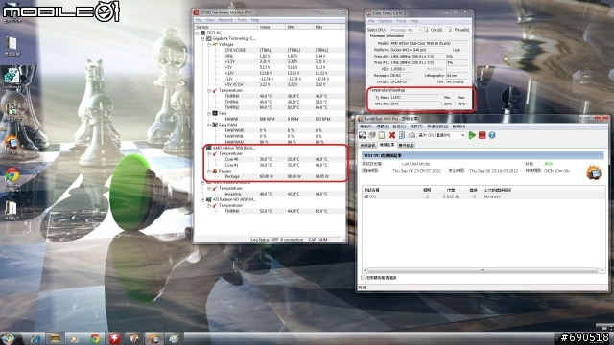Click the gauge icon in BurnInTest toolbar
Screen dimensions: 614x345
(x=412, y=135)
